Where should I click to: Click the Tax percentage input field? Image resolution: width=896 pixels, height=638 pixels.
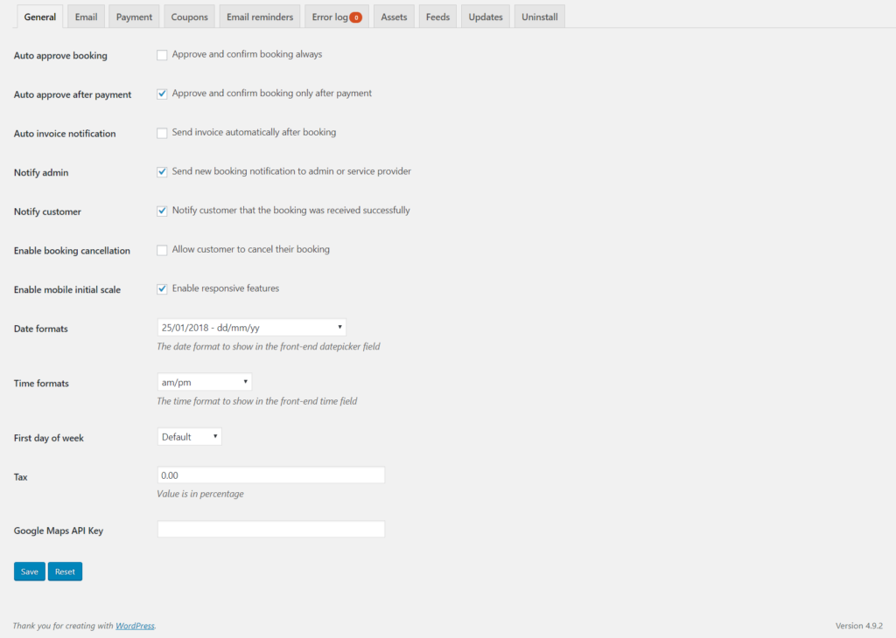click(269, 475)
